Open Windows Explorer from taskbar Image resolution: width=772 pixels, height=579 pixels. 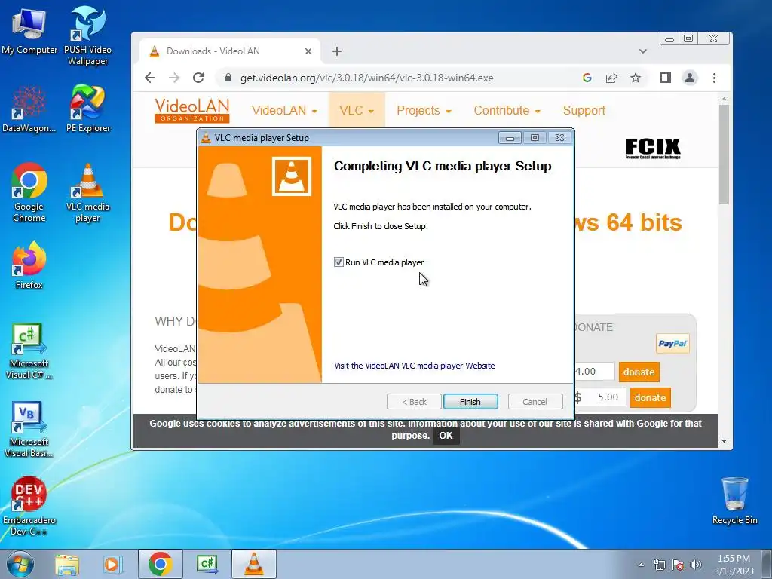click(x=67, y=565)
